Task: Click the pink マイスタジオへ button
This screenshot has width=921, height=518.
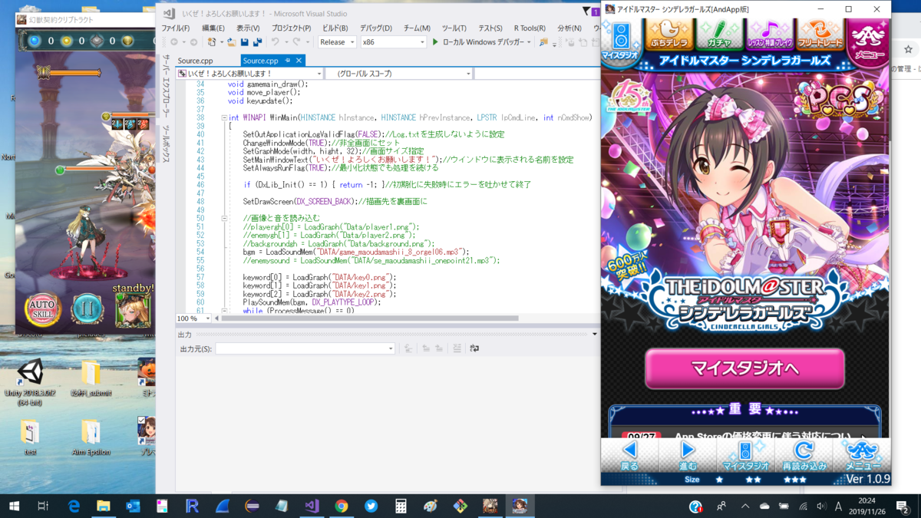Action: click(744, 368)
